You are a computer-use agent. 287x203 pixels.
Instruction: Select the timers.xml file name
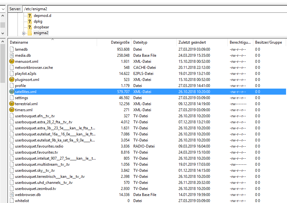click(x=24, y=110)
